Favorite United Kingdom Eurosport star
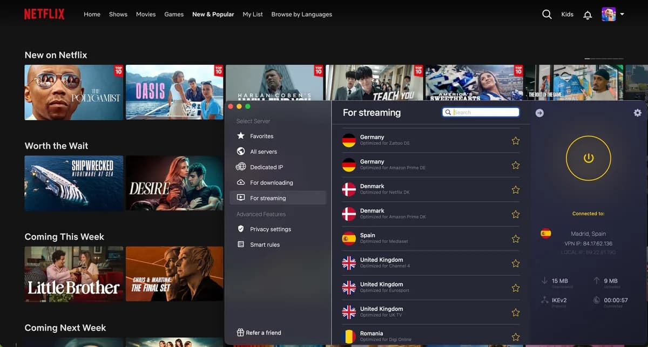This screenshot has height=347, width=648. 516,288
